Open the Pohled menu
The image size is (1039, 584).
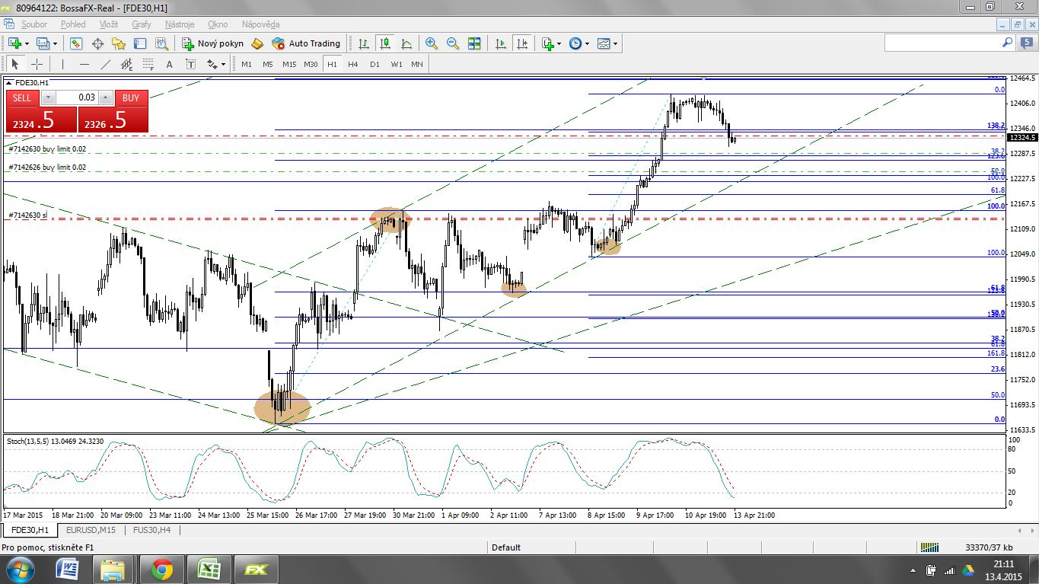pyautogui.click(x=73, y=24)
